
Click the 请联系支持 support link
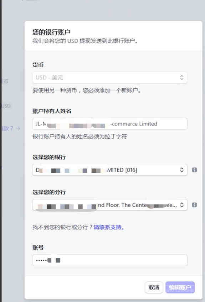click(109, 227)
